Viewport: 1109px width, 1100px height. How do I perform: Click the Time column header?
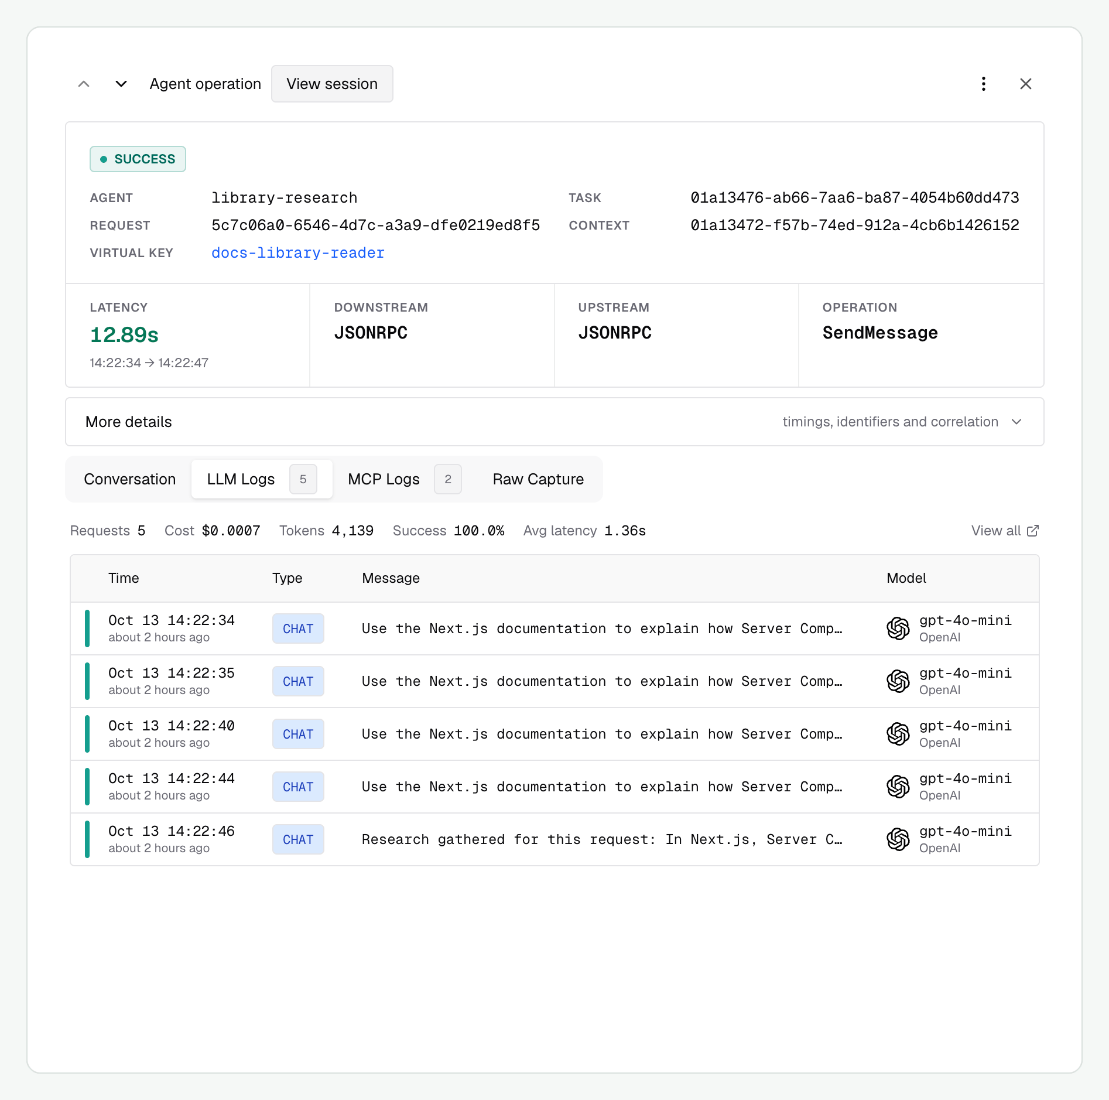click(x=124, y=578)
